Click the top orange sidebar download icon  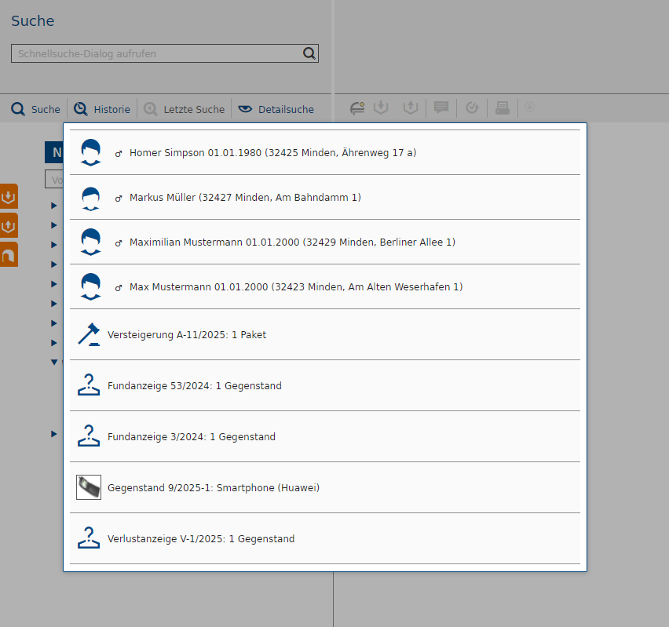[9, 196]
